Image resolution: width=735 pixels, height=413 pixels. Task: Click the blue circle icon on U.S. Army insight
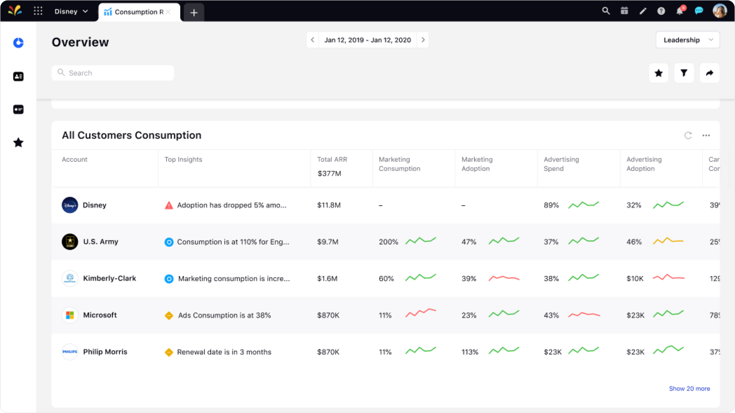[169, 242]
